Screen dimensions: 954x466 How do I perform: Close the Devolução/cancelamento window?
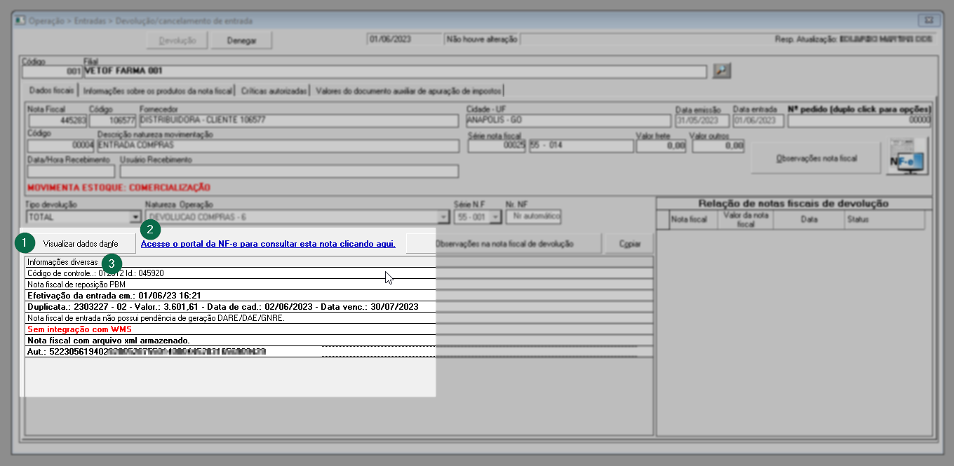pos(929,21)
